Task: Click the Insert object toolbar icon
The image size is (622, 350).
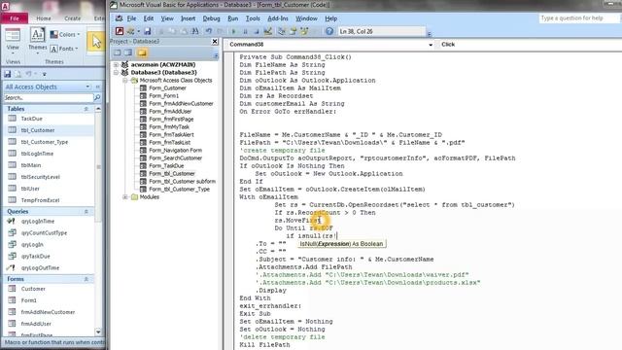Action: tap(130, 31)
